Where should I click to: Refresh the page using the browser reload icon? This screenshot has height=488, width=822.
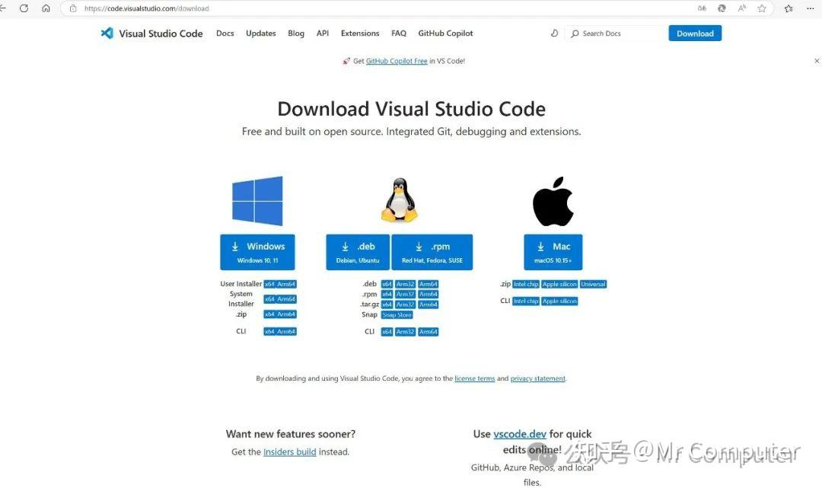tap(24, 8)
